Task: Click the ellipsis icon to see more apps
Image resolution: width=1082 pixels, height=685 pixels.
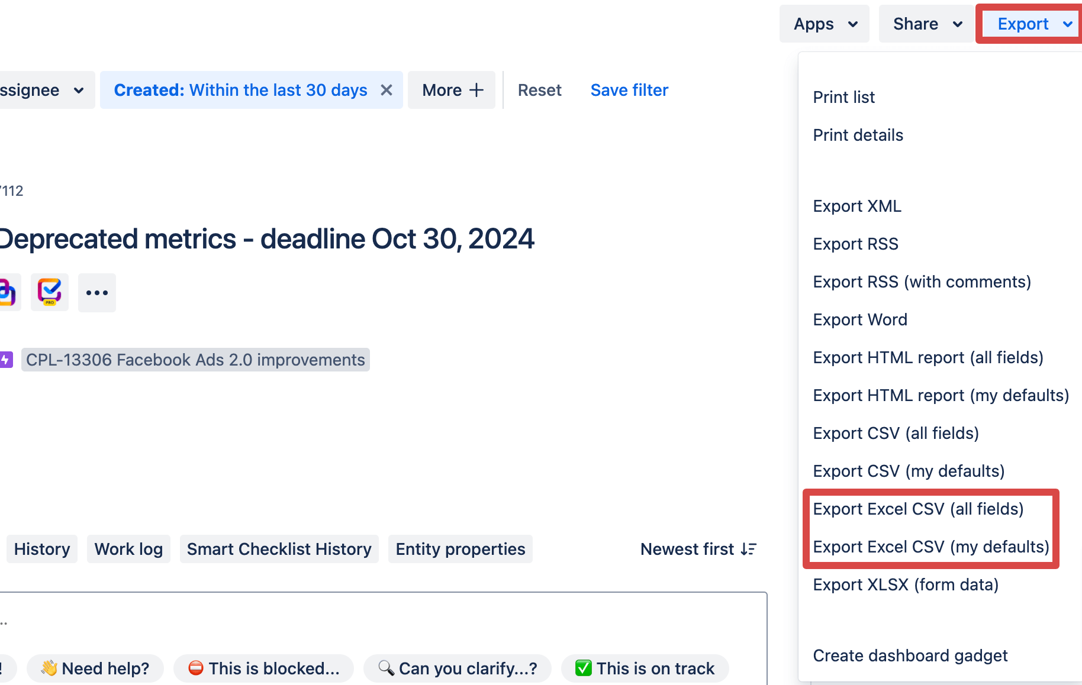Action: tap(96, 292)
